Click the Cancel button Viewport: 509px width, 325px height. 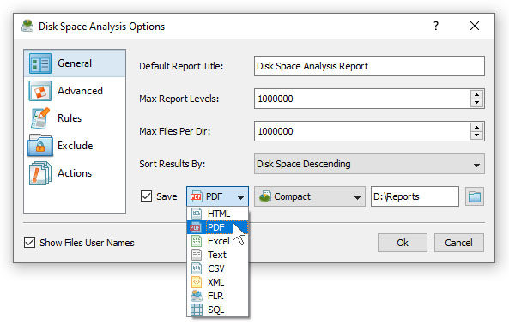(458, 243)
